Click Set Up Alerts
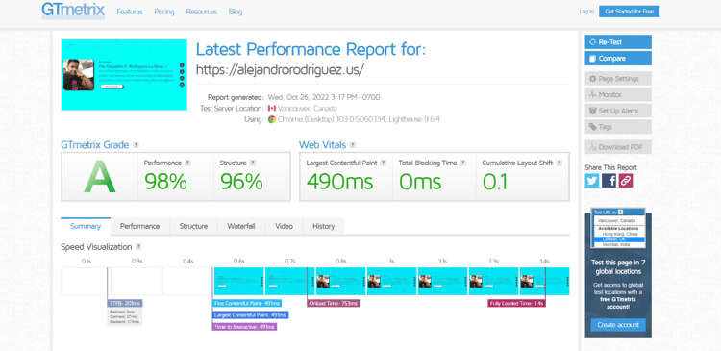This screenshot has width=721, height=351. point(618,111)
